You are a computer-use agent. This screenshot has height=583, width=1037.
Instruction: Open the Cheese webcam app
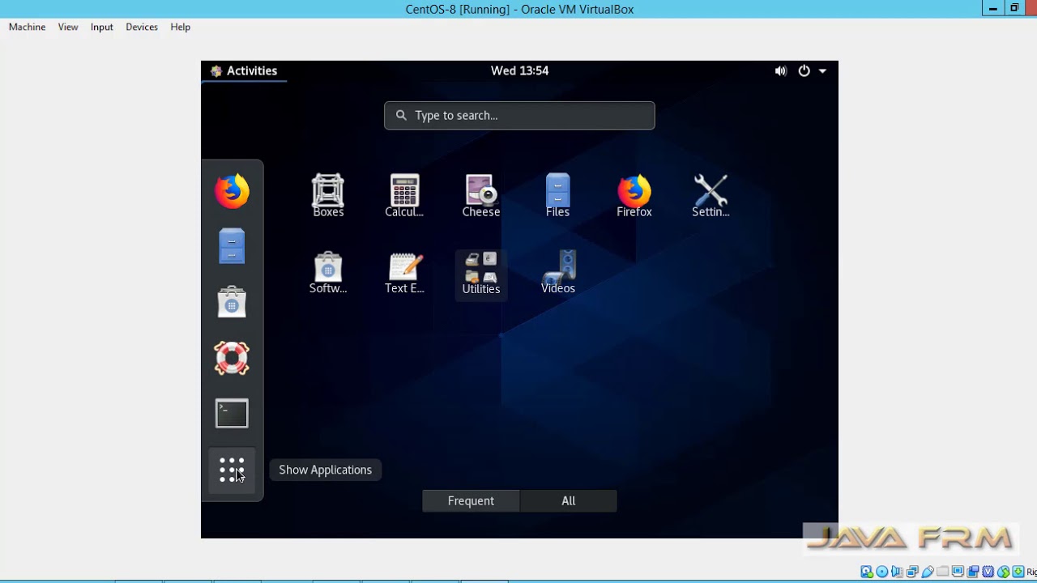point(481,196)
